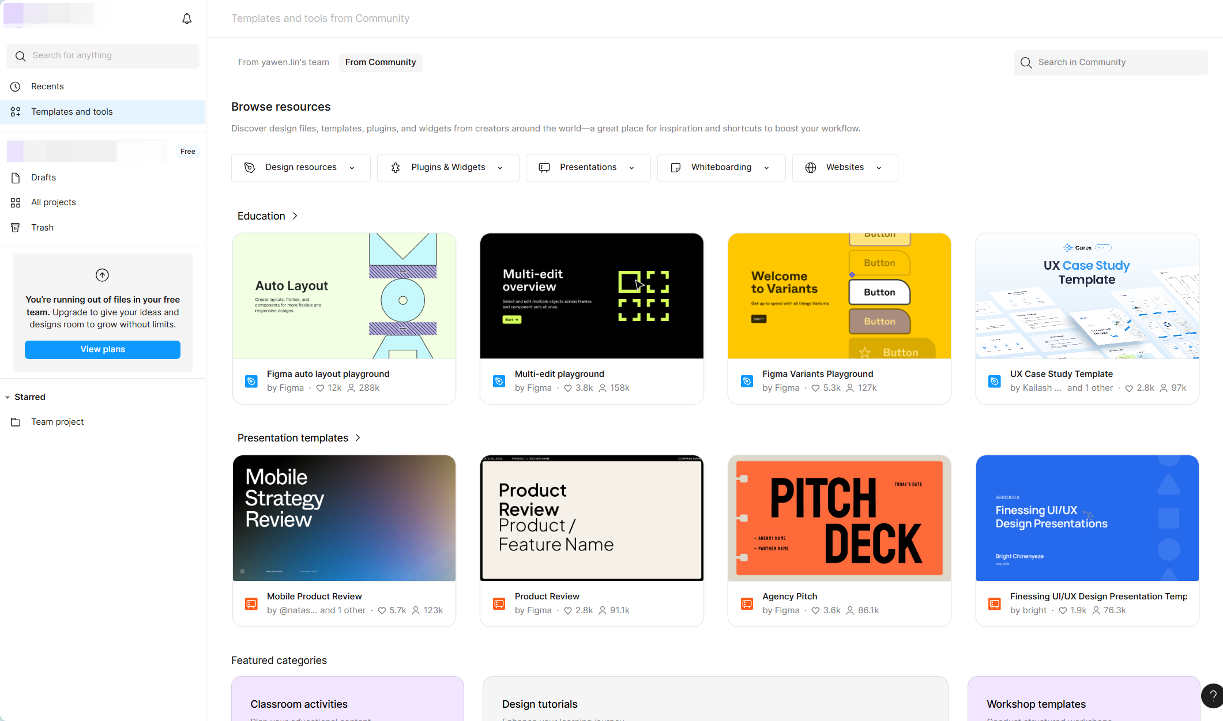Open the help question mark button

pyautogui.click(x=1212, y=696)
